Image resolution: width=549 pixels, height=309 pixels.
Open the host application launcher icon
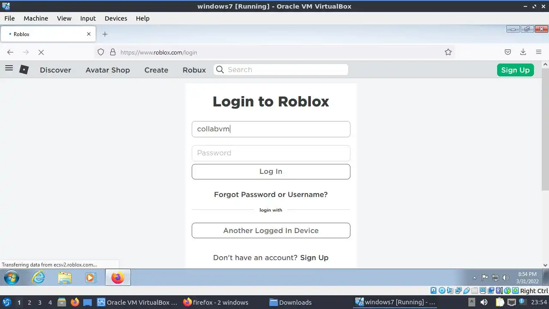[6, 302]
